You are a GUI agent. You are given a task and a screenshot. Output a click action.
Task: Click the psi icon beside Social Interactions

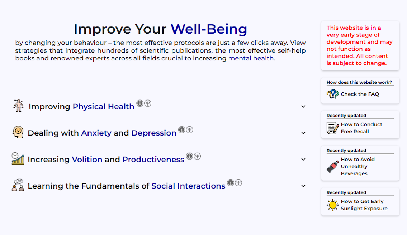238,183
